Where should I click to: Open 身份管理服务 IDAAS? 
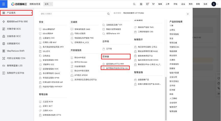51,73
